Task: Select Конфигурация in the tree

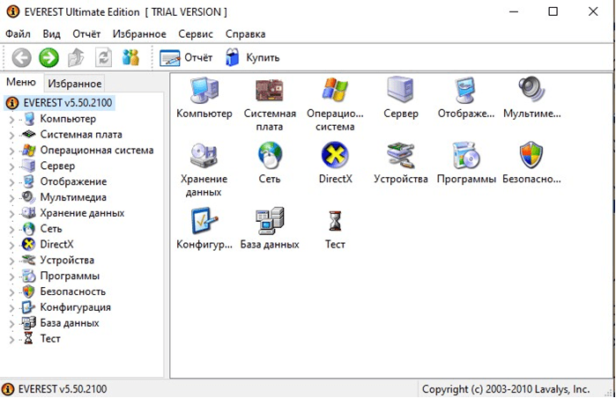Action: click(76, 307)
